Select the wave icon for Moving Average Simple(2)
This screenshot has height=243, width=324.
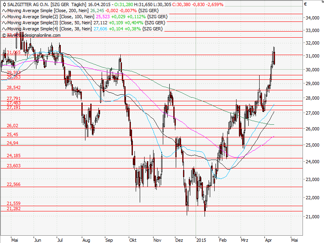click(x=4, y=17)
